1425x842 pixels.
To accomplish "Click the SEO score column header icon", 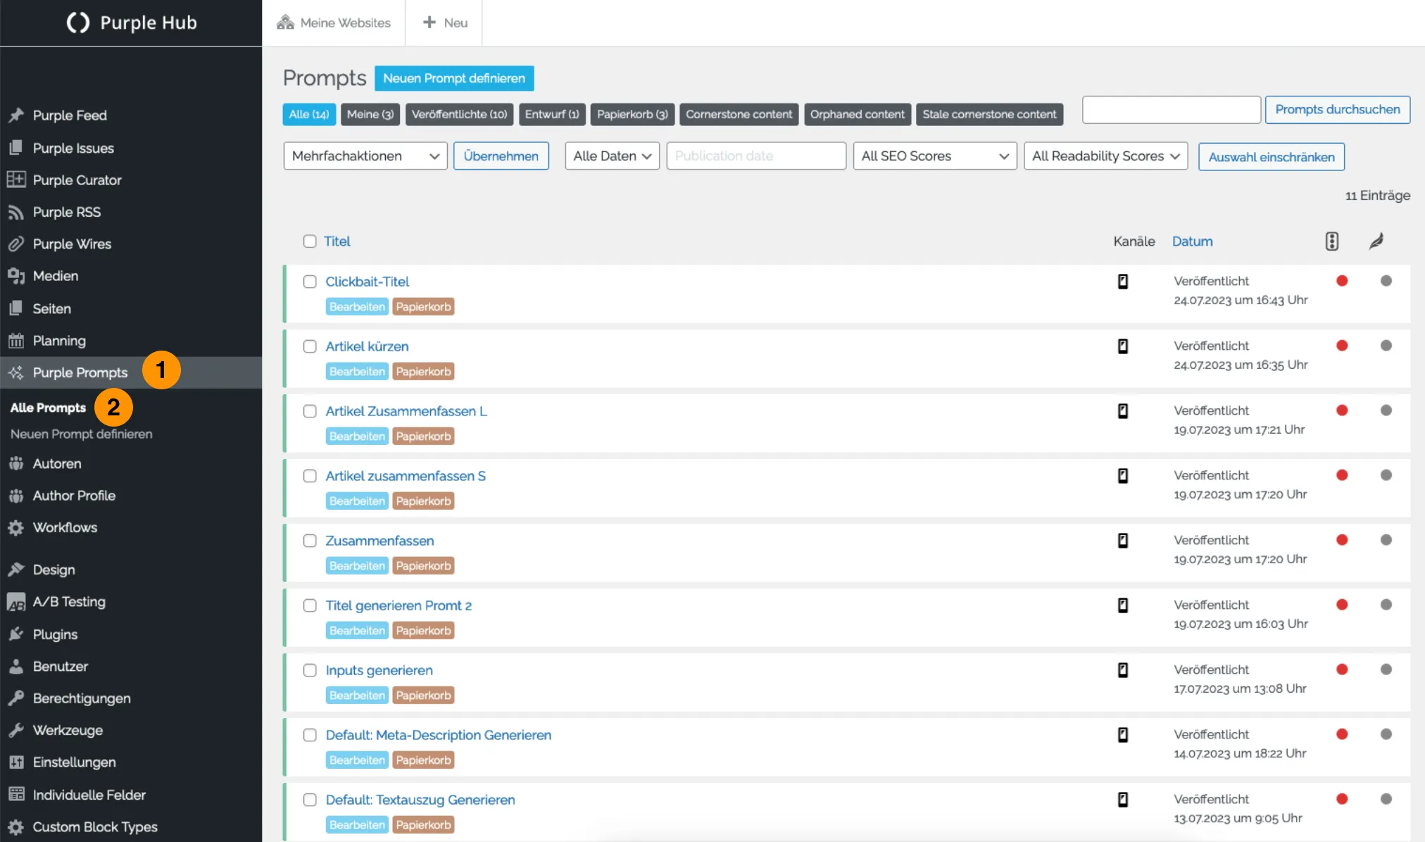I will 1332,241.
